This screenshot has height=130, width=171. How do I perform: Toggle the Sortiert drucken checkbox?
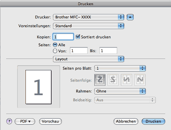[x=78, y=37]
